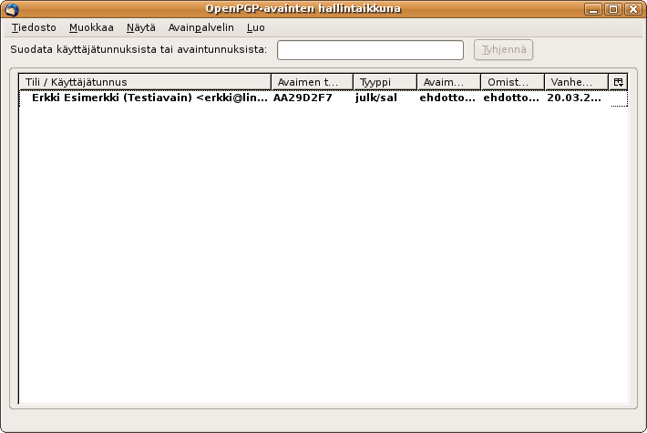The width and height of the screenshot is (647, 433).
Task: Click the Thunderbird icon in the title bar
Action: click(x=12, y=9)
